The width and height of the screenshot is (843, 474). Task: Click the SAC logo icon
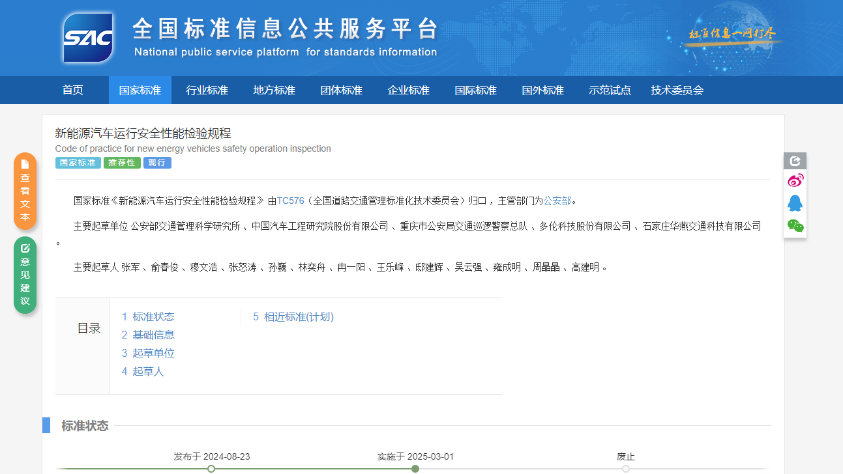[89, 38]
